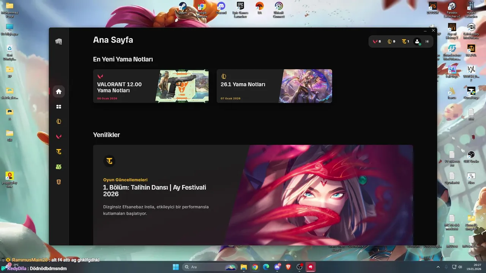This screenshot has height=273, width=486.
Task: Click the VALORANT notification counter showing 8
Action: pos(377,41)
